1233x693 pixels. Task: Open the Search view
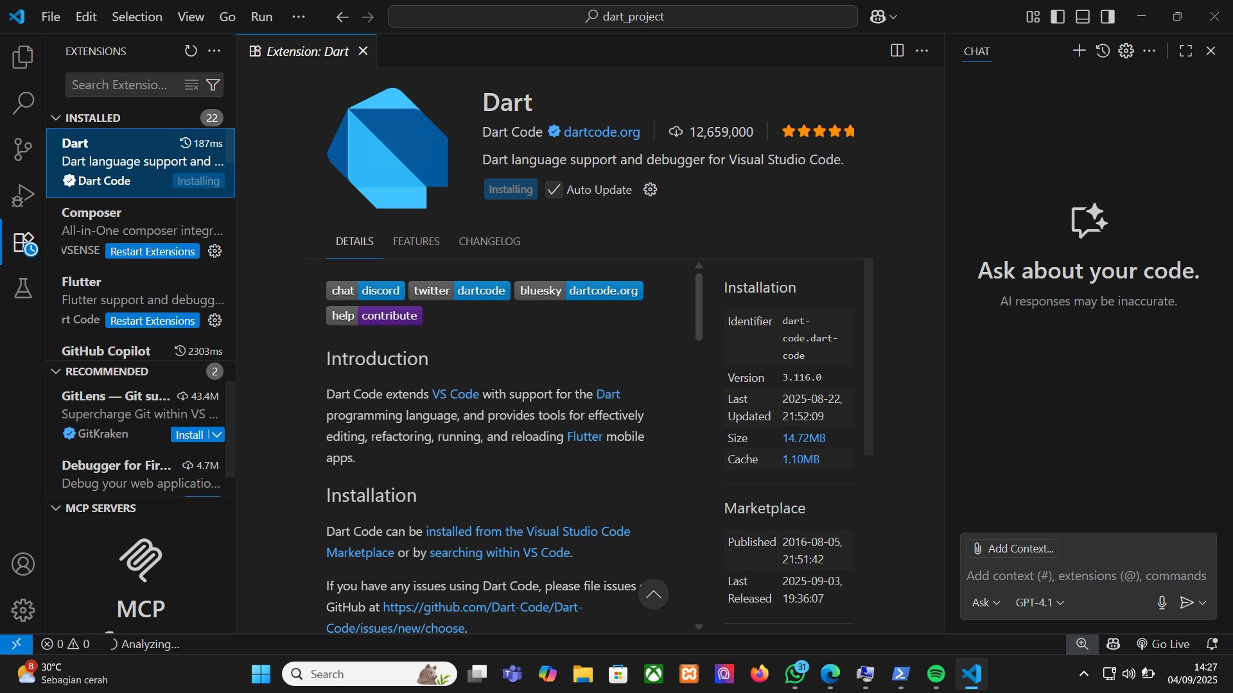[x=23, y=103]
